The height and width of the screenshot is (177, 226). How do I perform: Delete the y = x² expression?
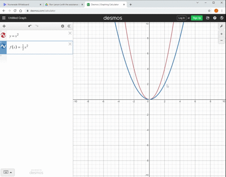pyautogui.click(x=70, y=33)
